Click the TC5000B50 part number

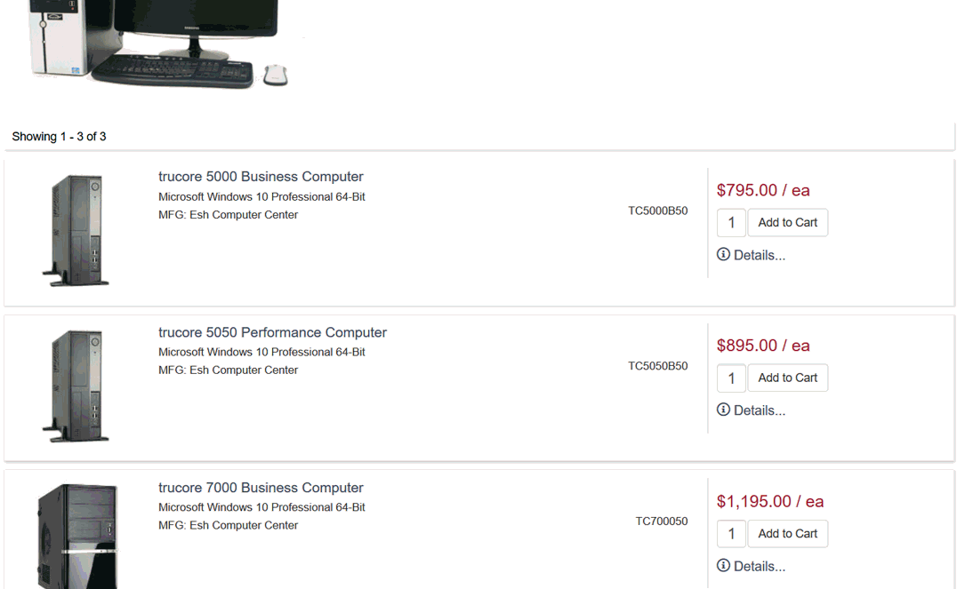(657, 211)
